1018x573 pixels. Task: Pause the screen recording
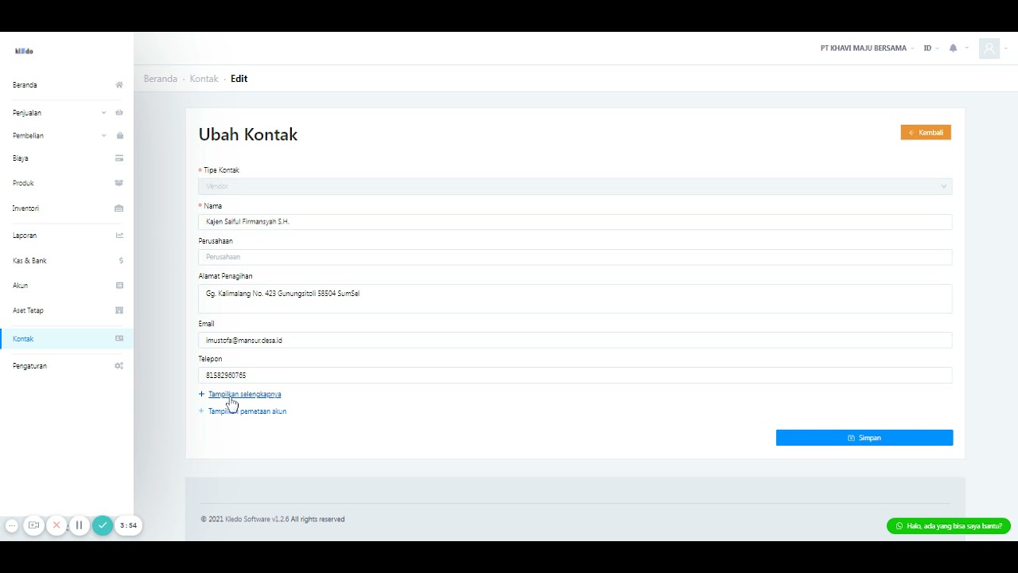[x=79, y=525]
